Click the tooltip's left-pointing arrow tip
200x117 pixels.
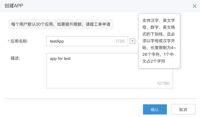coord(137,41)
